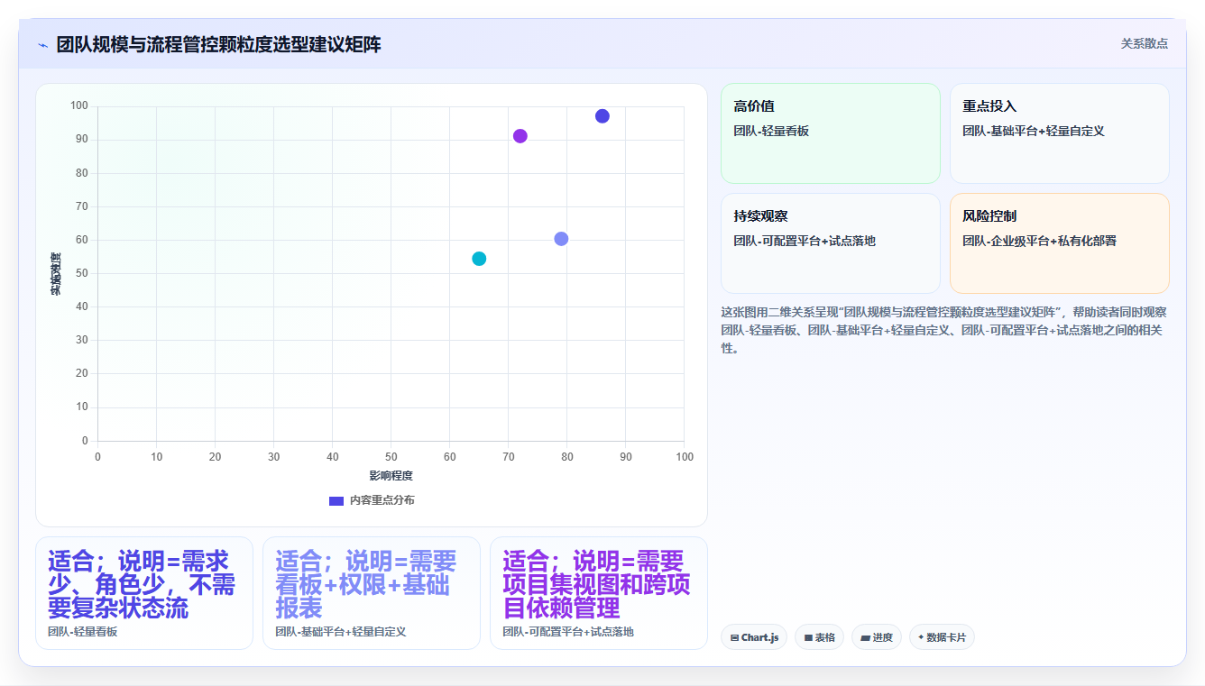Open the 高价值 quadrant card
Screen dimensions: 1205x686
(831, 133)
